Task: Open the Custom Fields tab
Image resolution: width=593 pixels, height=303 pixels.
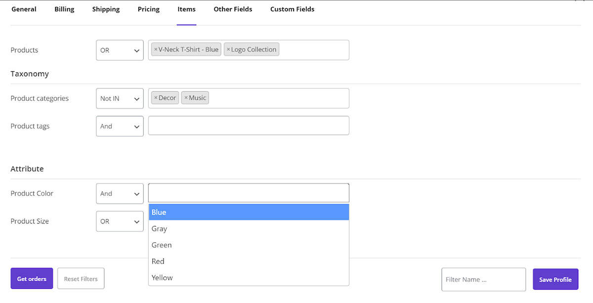Action: point(292,9)
